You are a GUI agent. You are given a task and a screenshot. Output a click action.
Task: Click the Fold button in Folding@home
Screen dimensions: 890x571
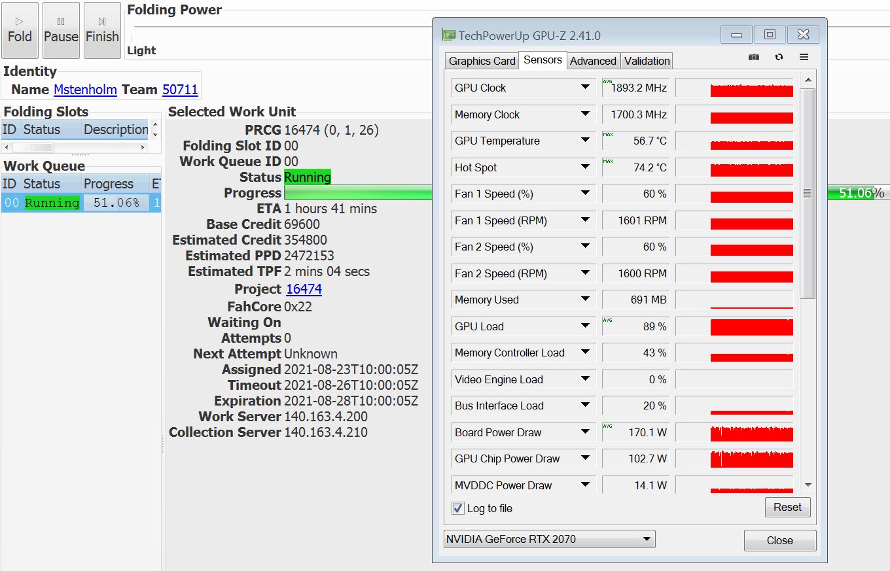(20, 30)
